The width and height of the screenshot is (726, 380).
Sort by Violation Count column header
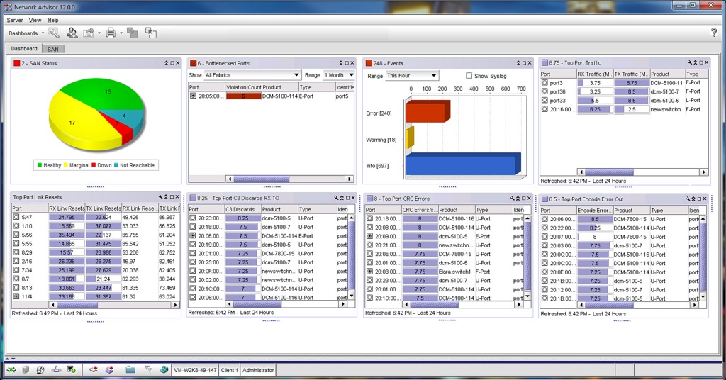tap(244, 87)
